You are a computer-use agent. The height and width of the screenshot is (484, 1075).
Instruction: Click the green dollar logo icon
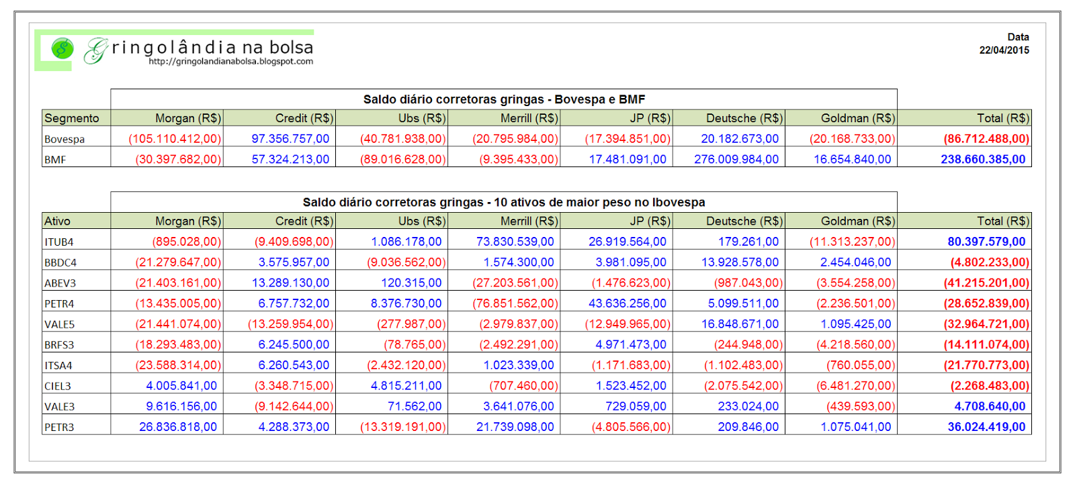[62, 48]
